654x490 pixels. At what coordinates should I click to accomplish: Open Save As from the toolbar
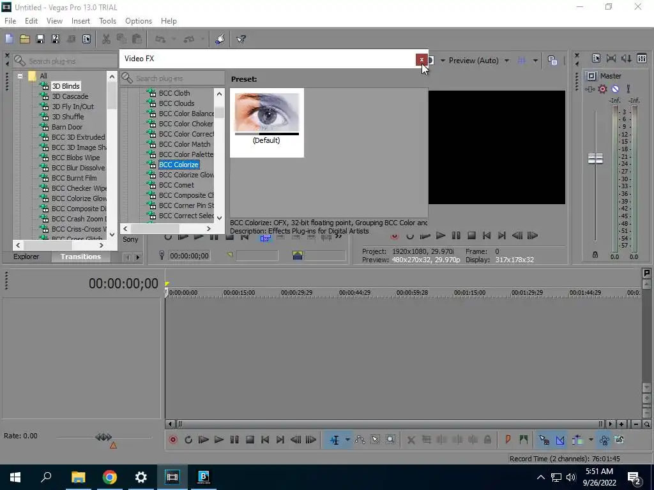point(56,39)
